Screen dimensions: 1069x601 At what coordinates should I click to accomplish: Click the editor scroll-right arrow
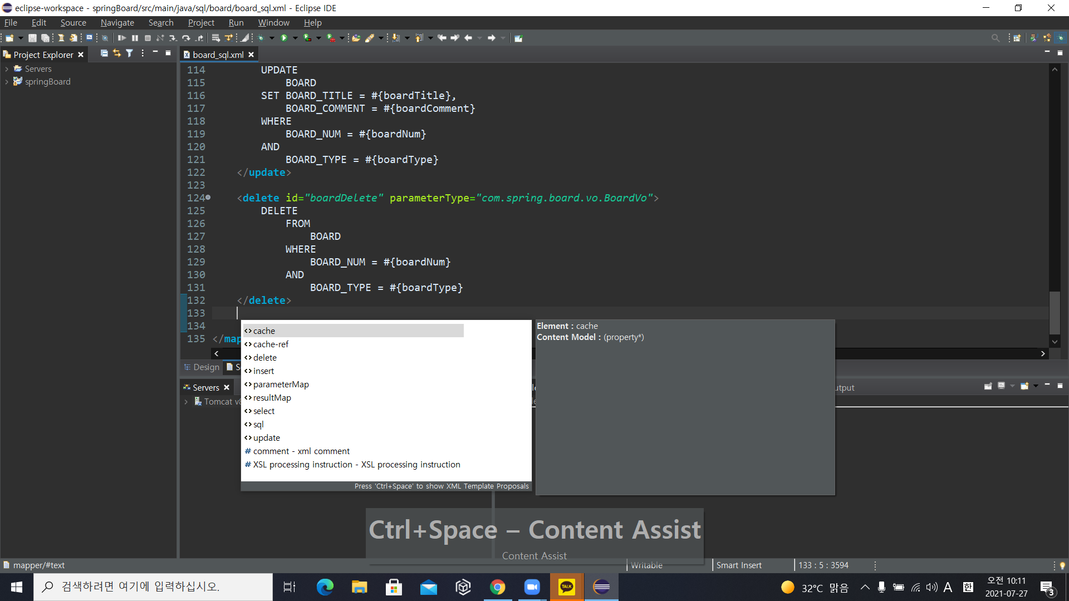[x=1043, y=353]
